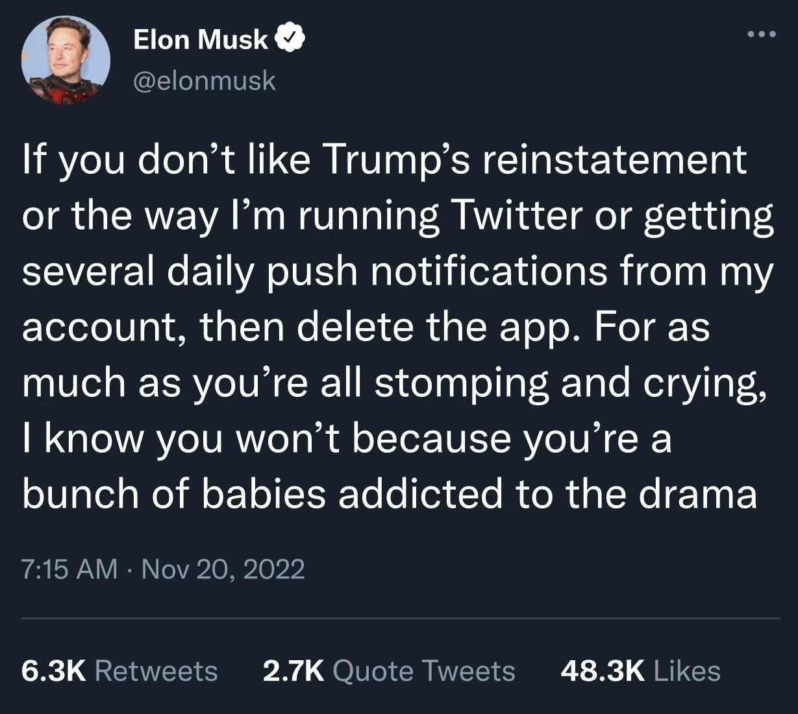Click the Elon Musk display name
This screenshot has width=798, height=714.
(x=200, y=40)
